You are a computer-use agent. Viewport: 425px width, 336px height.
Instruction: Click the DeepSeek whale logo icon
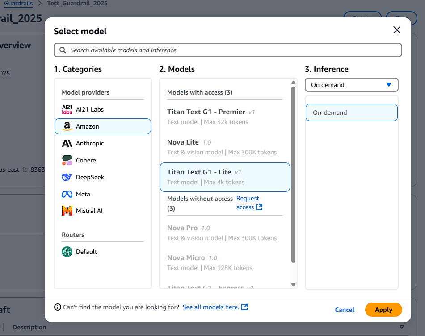[67, 177]
